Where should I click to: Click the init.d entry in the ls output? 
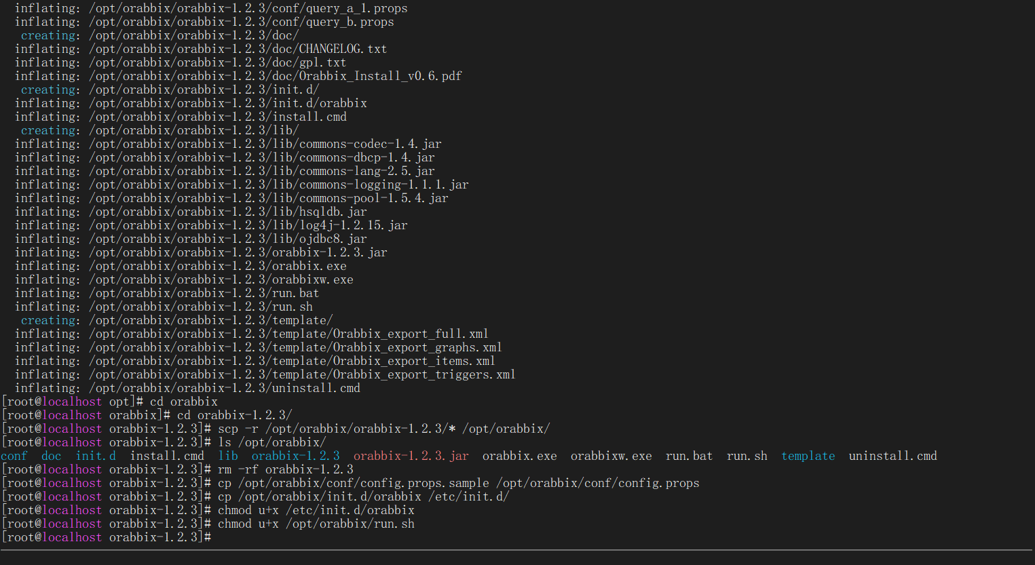pyautogui.click(x=95, y=456)
